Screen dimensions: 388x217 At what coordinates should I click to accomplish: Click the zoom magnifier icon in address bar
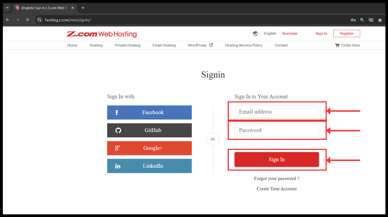(362, 20)
